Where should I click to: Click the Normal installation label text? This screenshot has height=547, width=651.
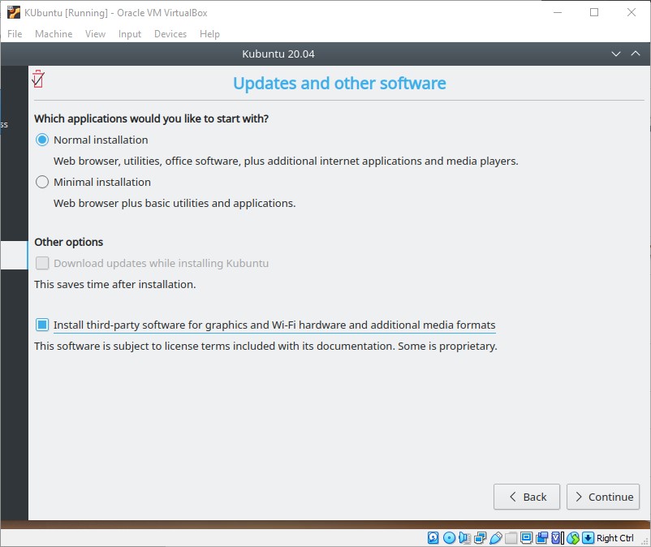[101, 140]
